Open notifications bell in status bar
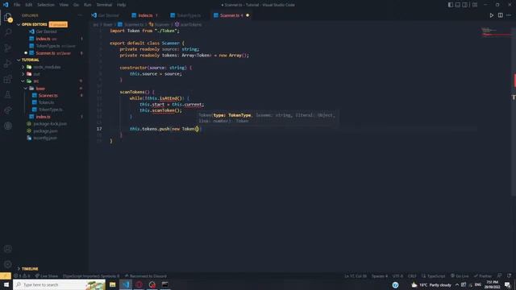Viewport: 516px width, 290px height. (x=509, y=275)
